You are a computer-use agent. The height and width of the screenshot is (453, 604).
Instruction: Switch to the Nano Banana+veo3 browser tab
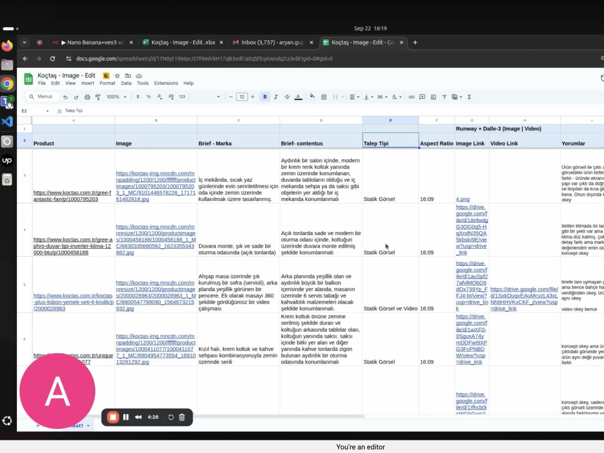92,42
